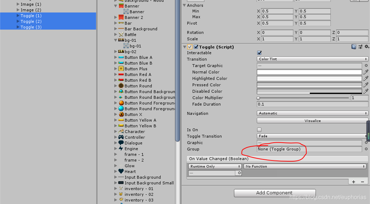Click the project panel vertical scrollbar

[178, 71]
